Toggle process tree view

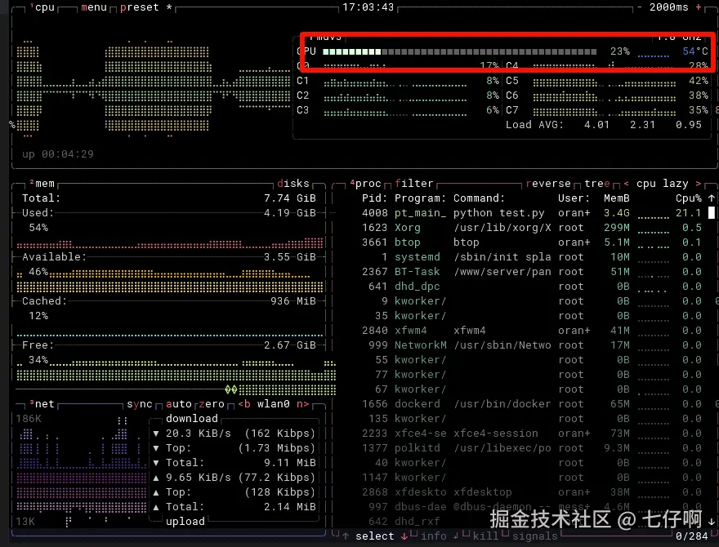pos(597,184)
